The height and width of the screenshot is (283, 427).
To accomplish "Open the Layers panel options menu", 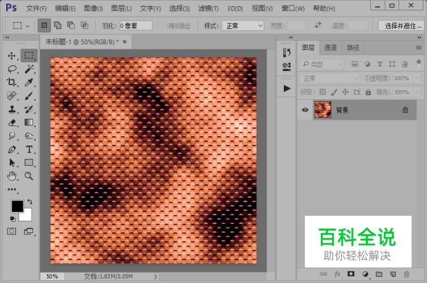I will click(418, 48).
